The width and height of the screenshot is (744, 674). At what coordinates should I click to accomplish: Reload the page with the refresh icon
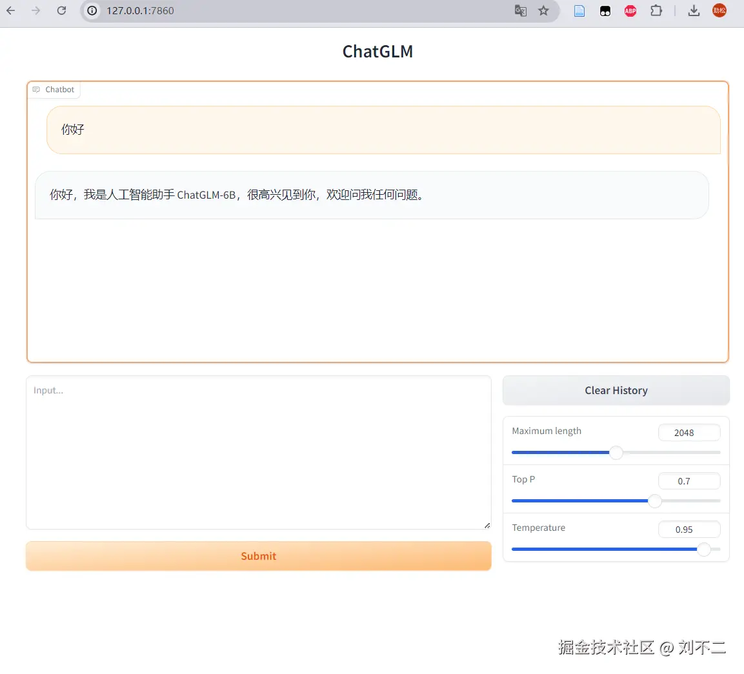[x=62, y=10]
